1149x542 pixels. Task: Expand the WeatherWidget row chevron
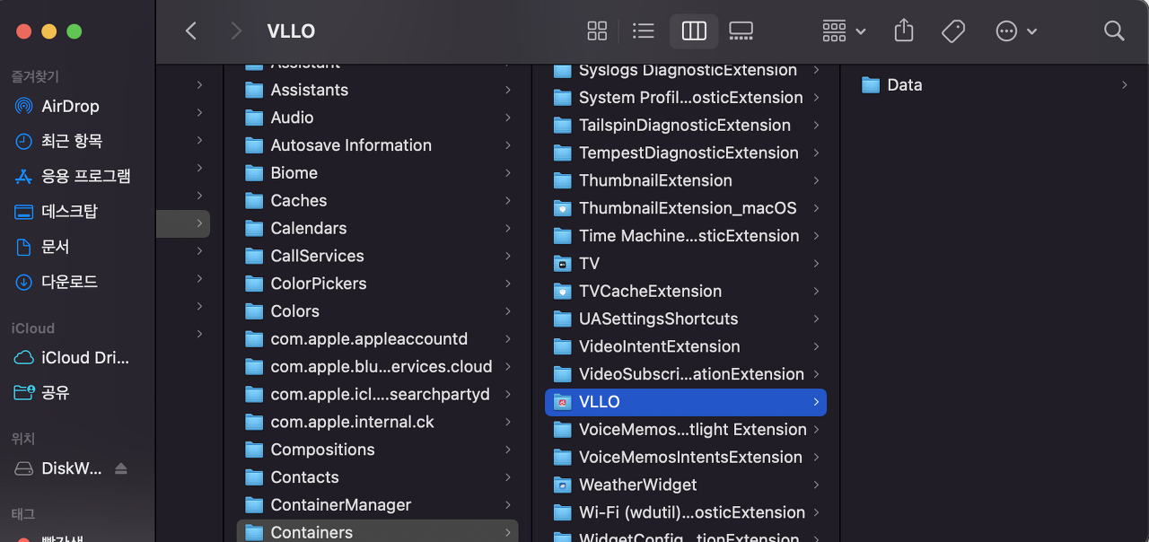[x=816, y=485]
